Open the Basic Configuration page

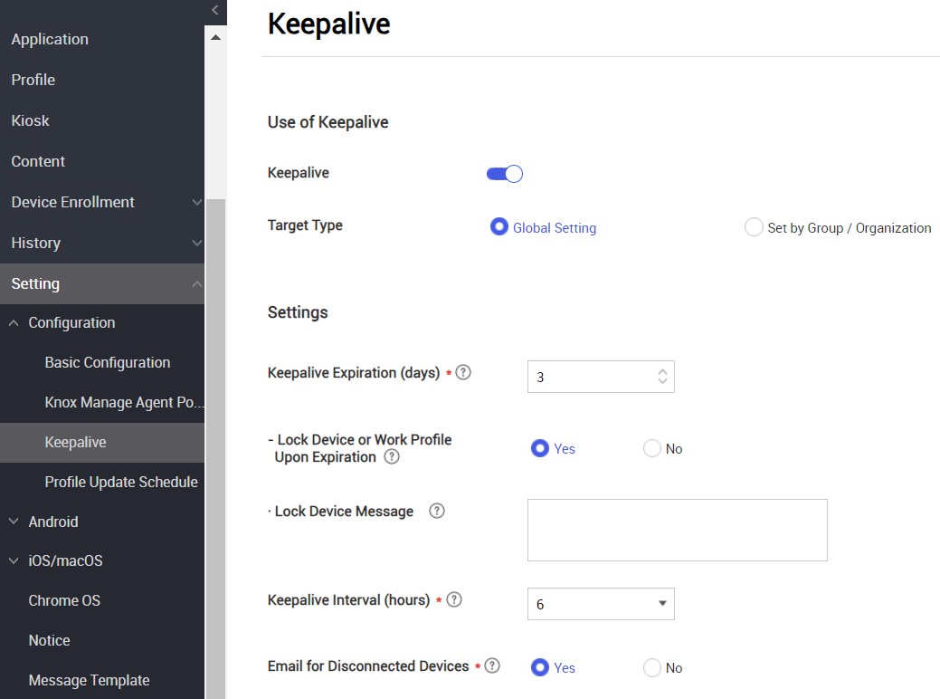click(107, 362)
